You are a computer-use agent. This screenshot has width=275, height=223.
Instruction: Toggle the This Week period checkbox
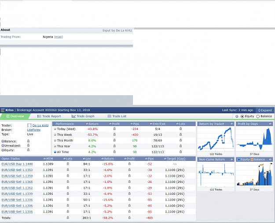pos(55,135)
